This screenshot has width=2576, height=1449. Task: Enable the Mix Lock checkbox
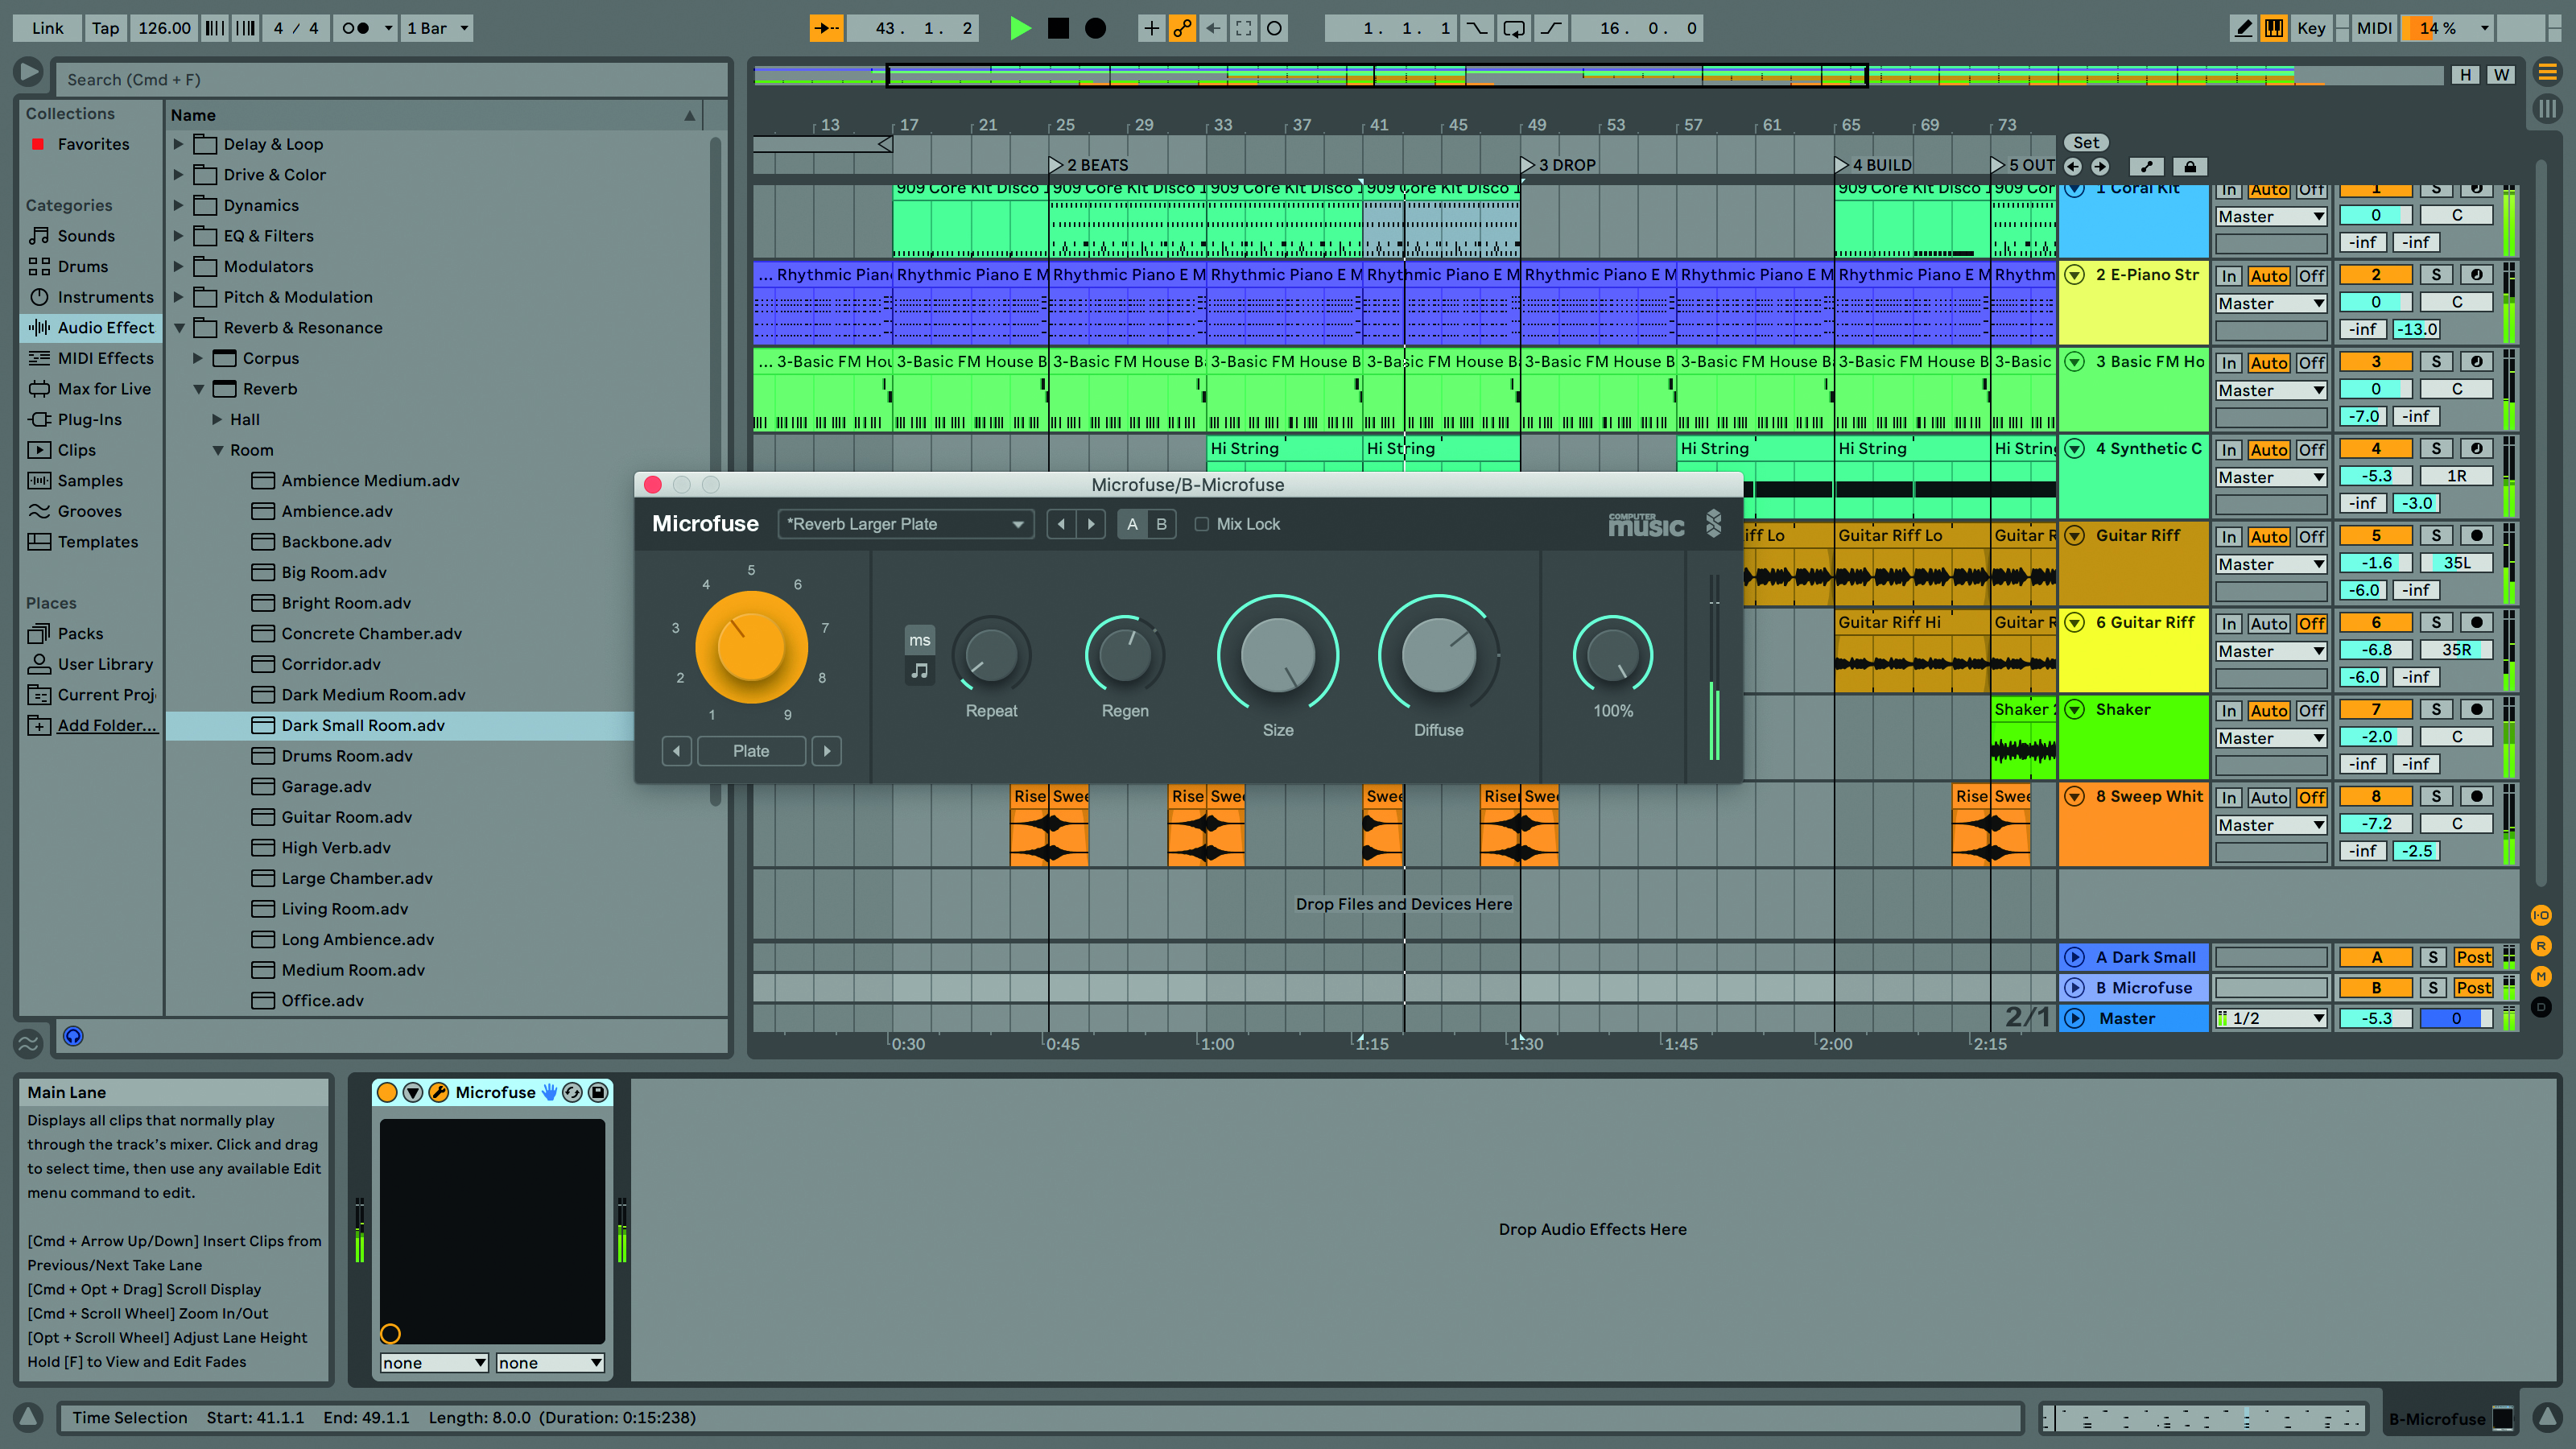pos(1202,524)
